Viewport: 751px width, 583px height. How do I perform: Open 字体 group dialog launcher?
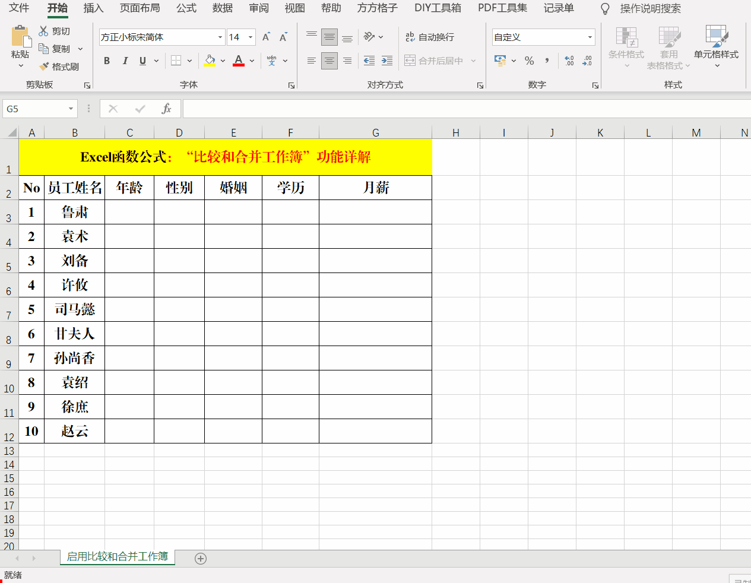[x=291, y=85]
